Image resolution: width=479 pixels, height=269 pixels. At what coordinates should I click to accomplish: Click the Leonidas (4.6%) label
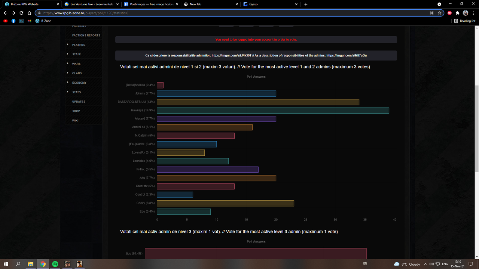tap(144, 161)
